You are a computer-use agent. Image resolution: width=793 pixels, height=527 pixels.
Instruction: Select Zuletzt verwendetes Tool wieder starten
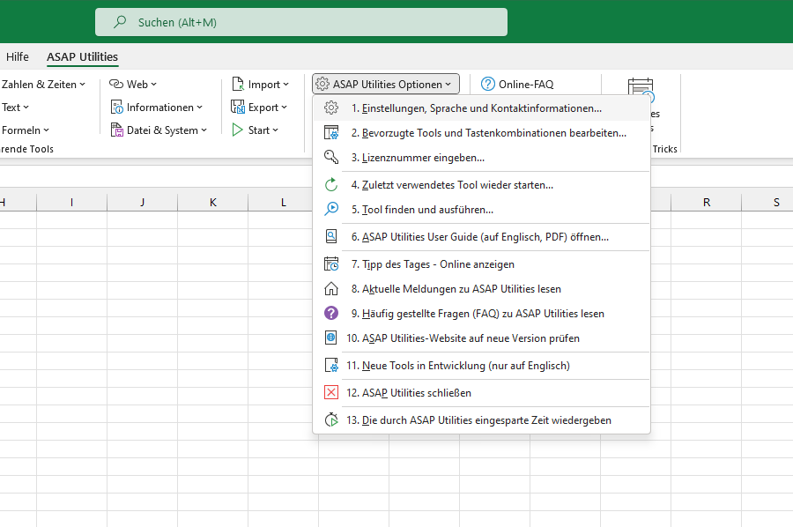click(x=481, y=184)
